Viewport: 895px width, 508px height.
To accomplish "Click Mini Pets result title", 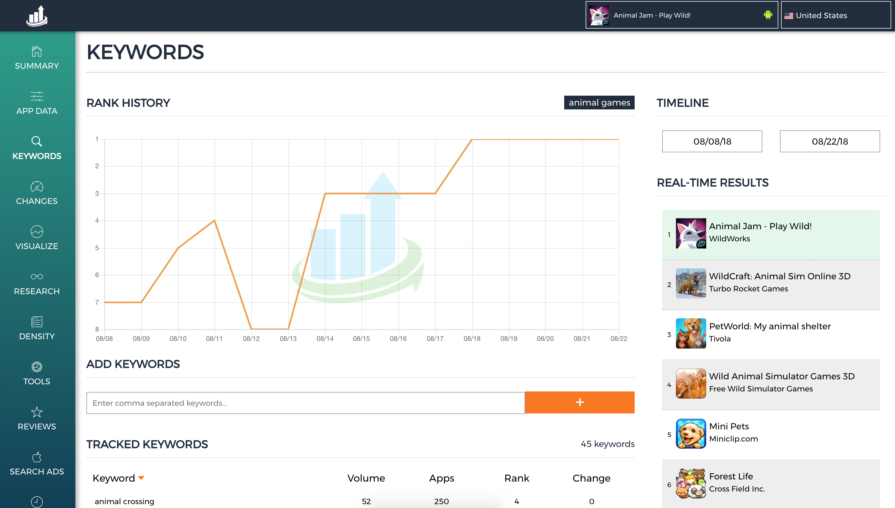I will (x=729, y=426).
